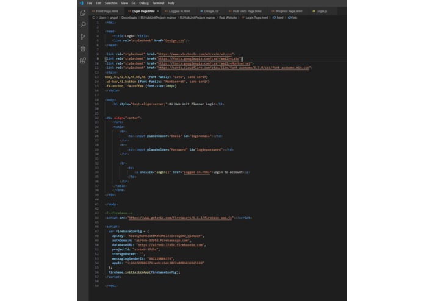Image resolution: width=424 pixels, height=301 pixels.
Task: Click the Design.css href link in code
Action: click(x=174, y=41)
